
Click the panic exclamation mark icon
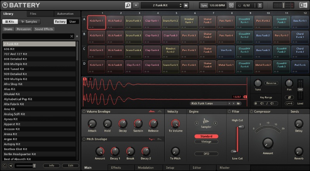pyautogui.click(x=260, y=5)
